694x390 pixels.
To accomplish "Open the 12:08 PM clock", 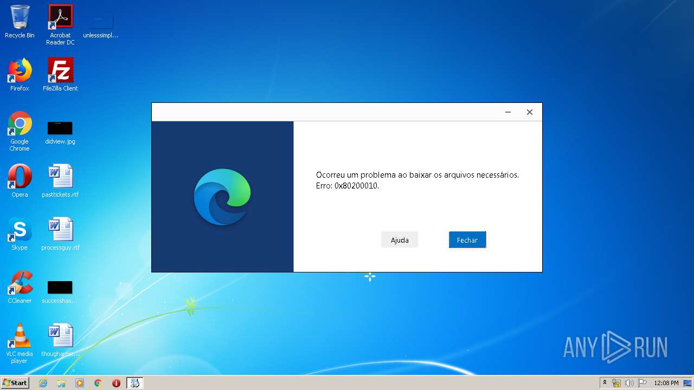I will pyautogui.click(x=666, y=383).
